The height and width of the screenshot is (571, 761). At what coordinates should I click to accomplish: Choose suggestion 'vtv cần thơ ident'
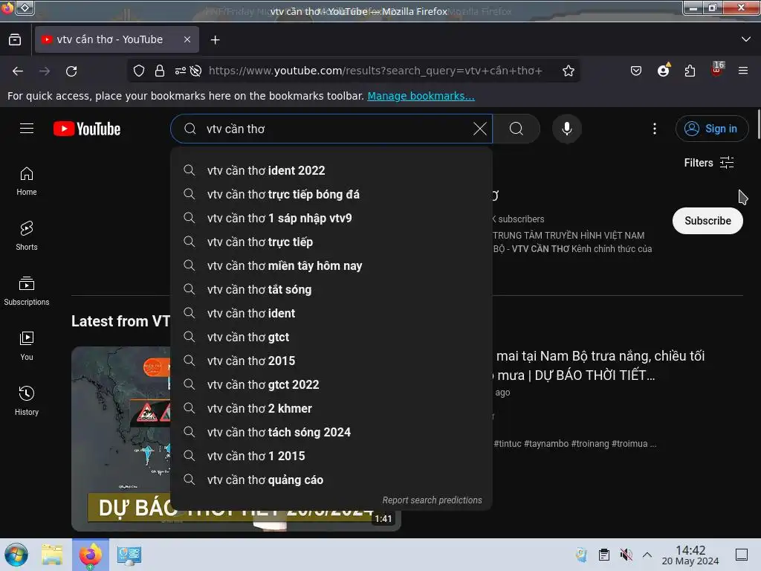pyautogui.click(x=331, y=313)
